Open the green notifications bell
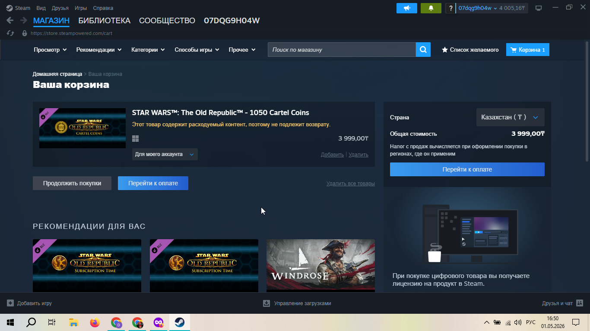 click(431, 8)
